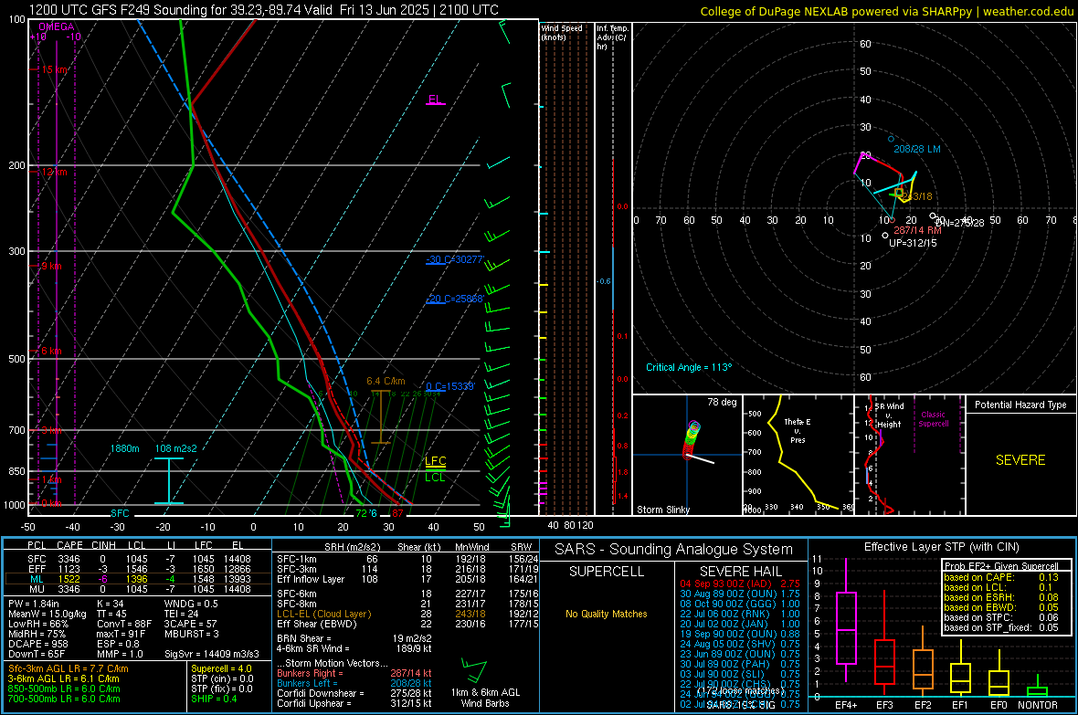Click the BRN Shear = 19 m2/s2 value

click(354, 638)
